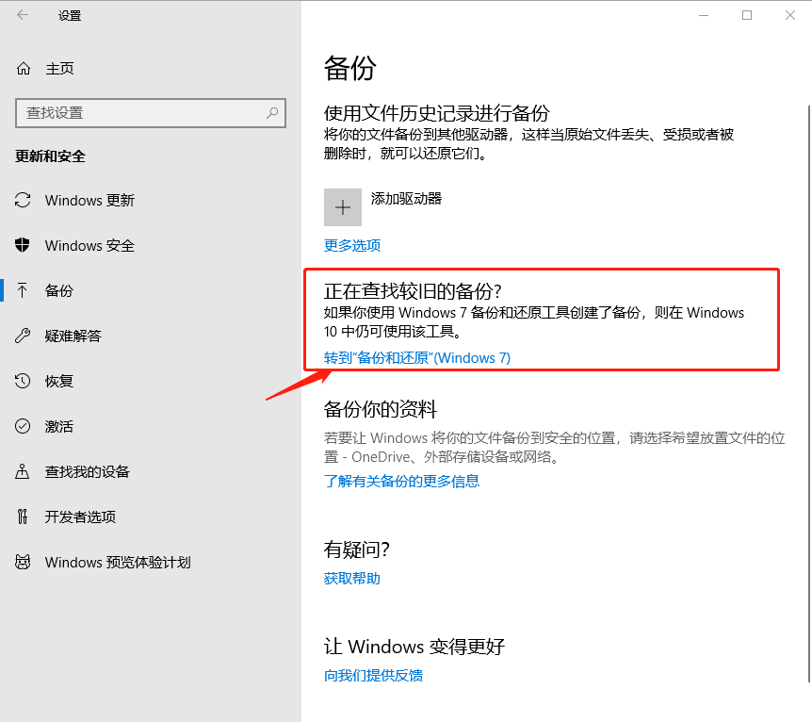812x722 pixels.
Task: Click the 备份你的资料 heading
Action: 381,409
